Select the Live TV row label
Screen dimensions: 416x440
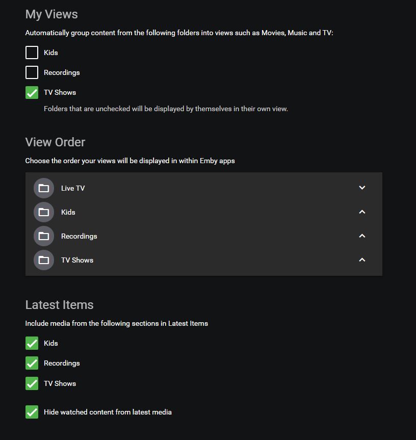pyautogui.click(x=73, y=188)
